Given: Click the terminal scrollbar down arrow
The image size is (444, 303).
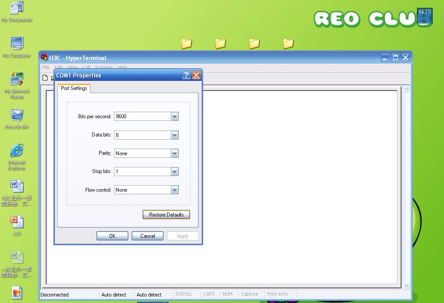Looking at the screenshot, I should (406, 286).
